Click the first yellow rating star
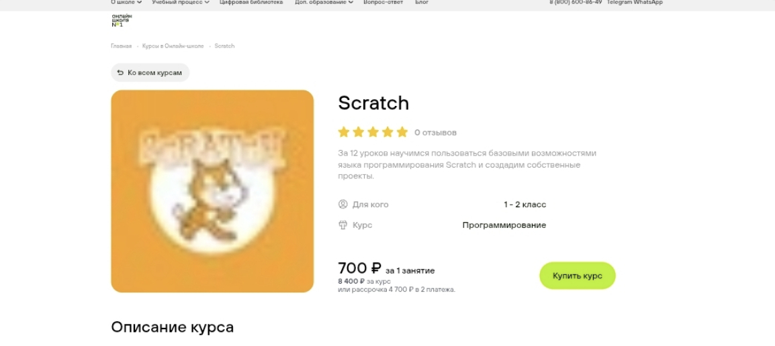The image size is (775, 346). [343, 132]
